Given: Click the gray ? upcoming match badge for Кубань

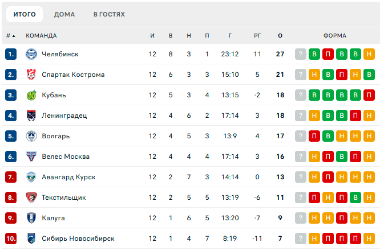Looking at the screenshot, I should tap(301, 95).
